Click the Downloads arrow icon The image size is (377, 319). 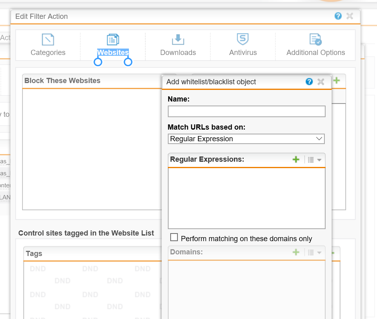point(178,40)
